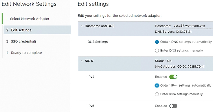Image resolution: width=213 pixels, height=112 pixels.
Task: Click the Hostname and DNS section title
Action: pyautogui.click(x=100, y=26)
